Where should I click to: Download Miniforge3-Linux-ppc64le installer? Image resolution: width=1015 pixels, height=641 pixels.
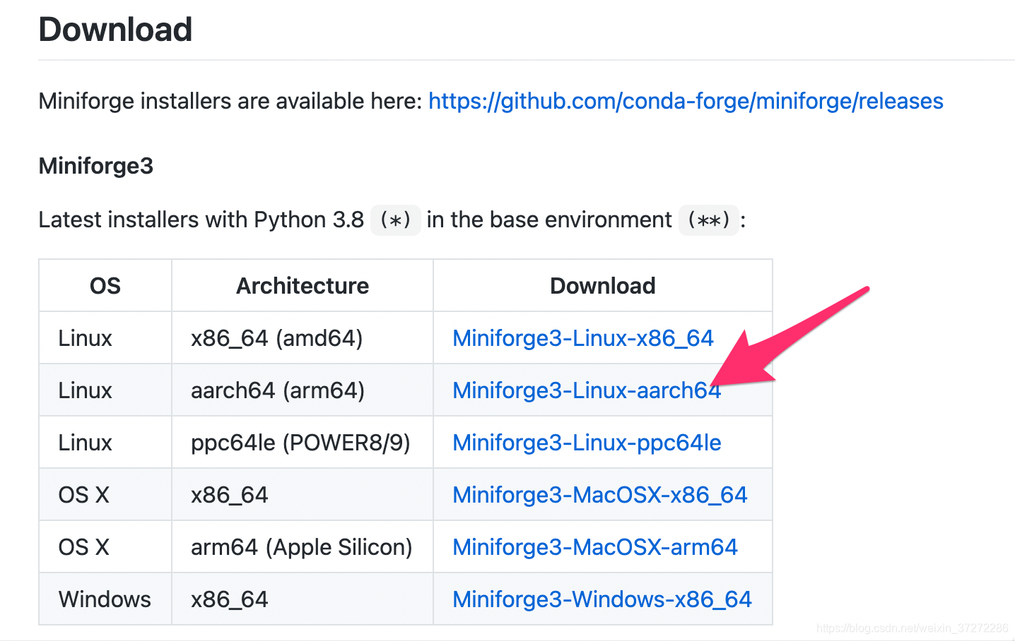[x=587, y=443]
